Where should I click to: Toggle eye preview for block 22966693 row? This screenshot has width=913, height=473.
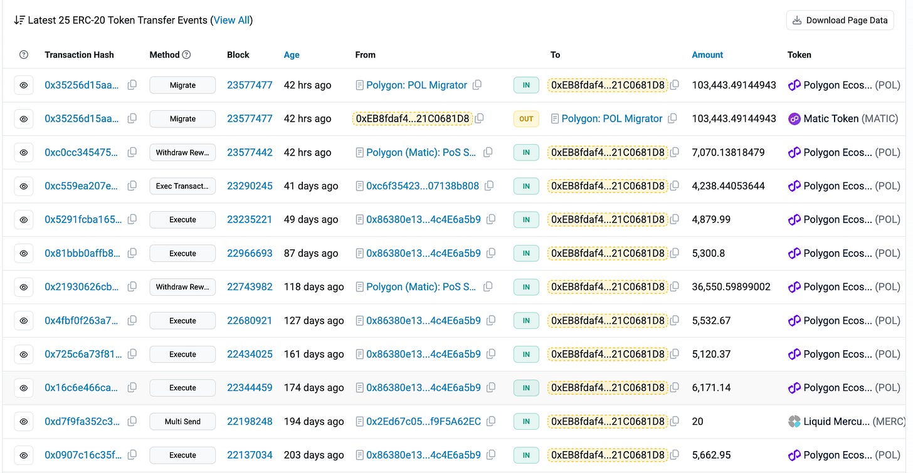click(x=24, y=253)
